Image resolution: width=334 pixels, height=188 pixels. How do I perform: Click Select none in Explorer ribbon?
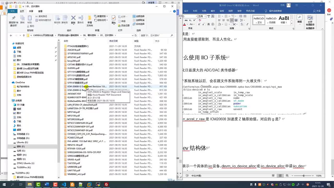pos(138,20)
